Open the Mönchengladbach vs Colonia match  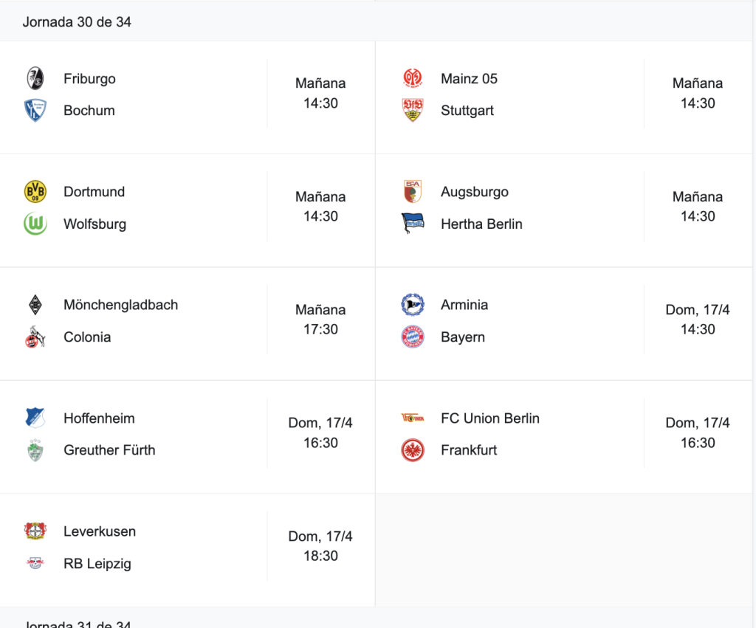pos(188,323)
